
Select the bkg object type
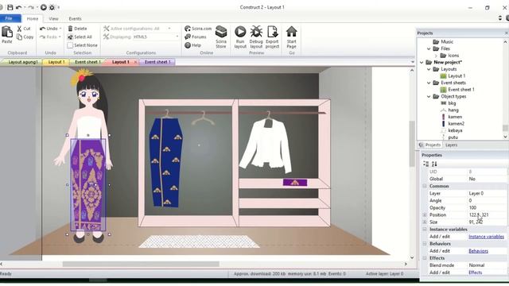click(452, 103)
